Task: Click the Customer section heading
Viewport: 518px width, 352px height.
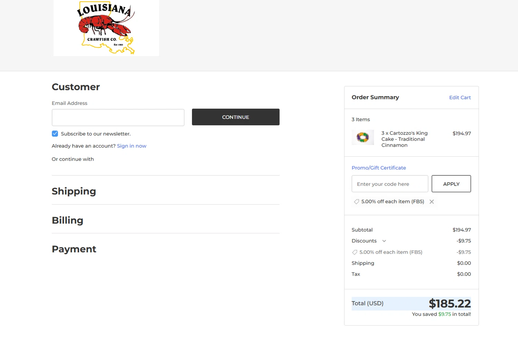Action: pos(76,87)
